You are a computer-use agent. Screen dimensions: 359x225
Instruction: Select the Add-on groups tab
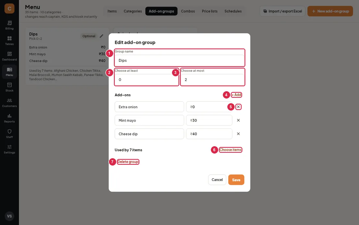point(162,11)
